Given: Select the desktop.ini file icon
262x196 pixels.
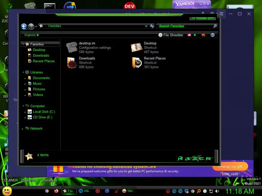Looking at the screenshot, I should coord(72,47).
